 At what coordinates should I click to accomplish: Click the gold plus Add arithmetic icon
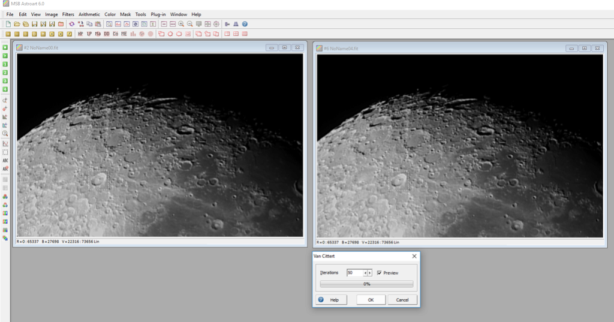click(x=8, y=34)
